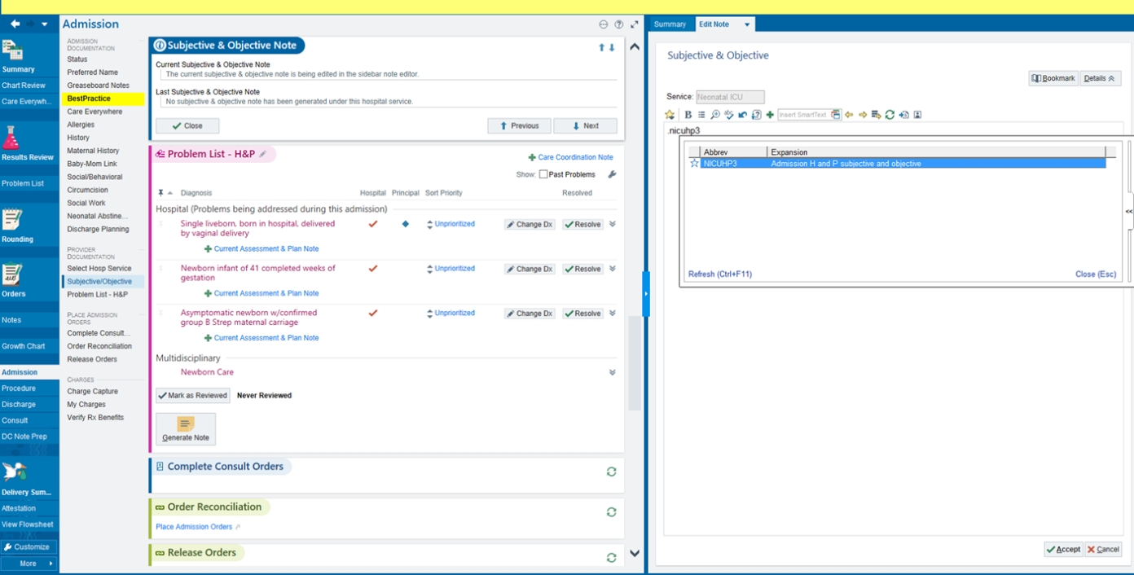Click into the Insert SmartText field

coord(803,115)
